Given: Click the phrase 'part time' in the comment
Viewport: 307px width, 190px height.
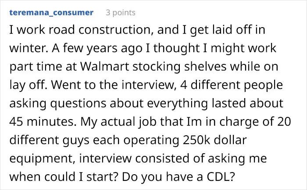Looking at the screenshot, I should pyautogui.click(x=36, y=67).
